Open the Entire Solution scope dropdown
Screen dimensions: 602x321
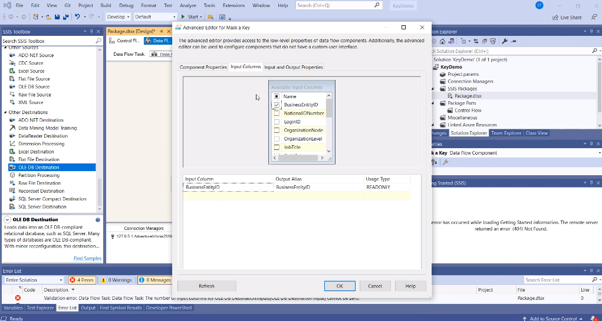pyautogui.click(x=34, y=280)
